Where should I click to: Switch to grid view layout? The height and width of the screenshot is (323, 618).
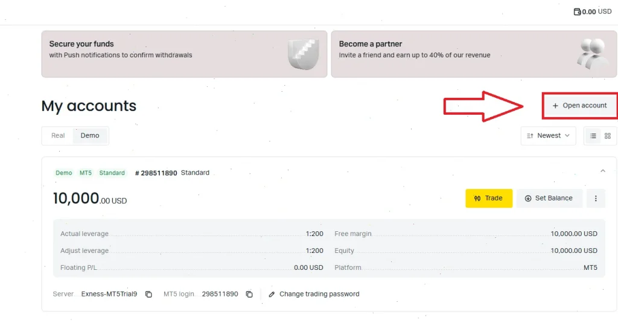607,136
